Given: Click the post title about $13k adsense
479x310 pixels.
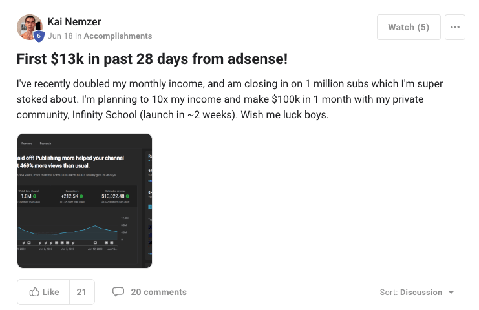Looking at the screenshot, I should 152,59.
